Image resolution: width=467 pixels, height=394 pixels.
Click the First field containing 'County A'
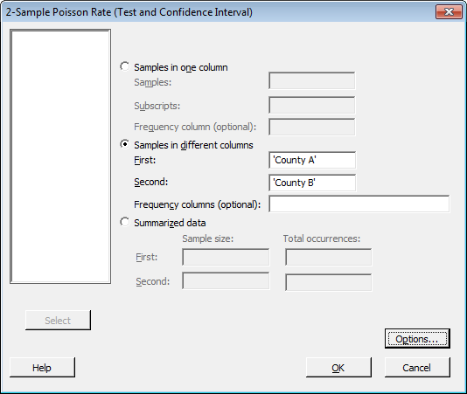(x=312, y=160)
